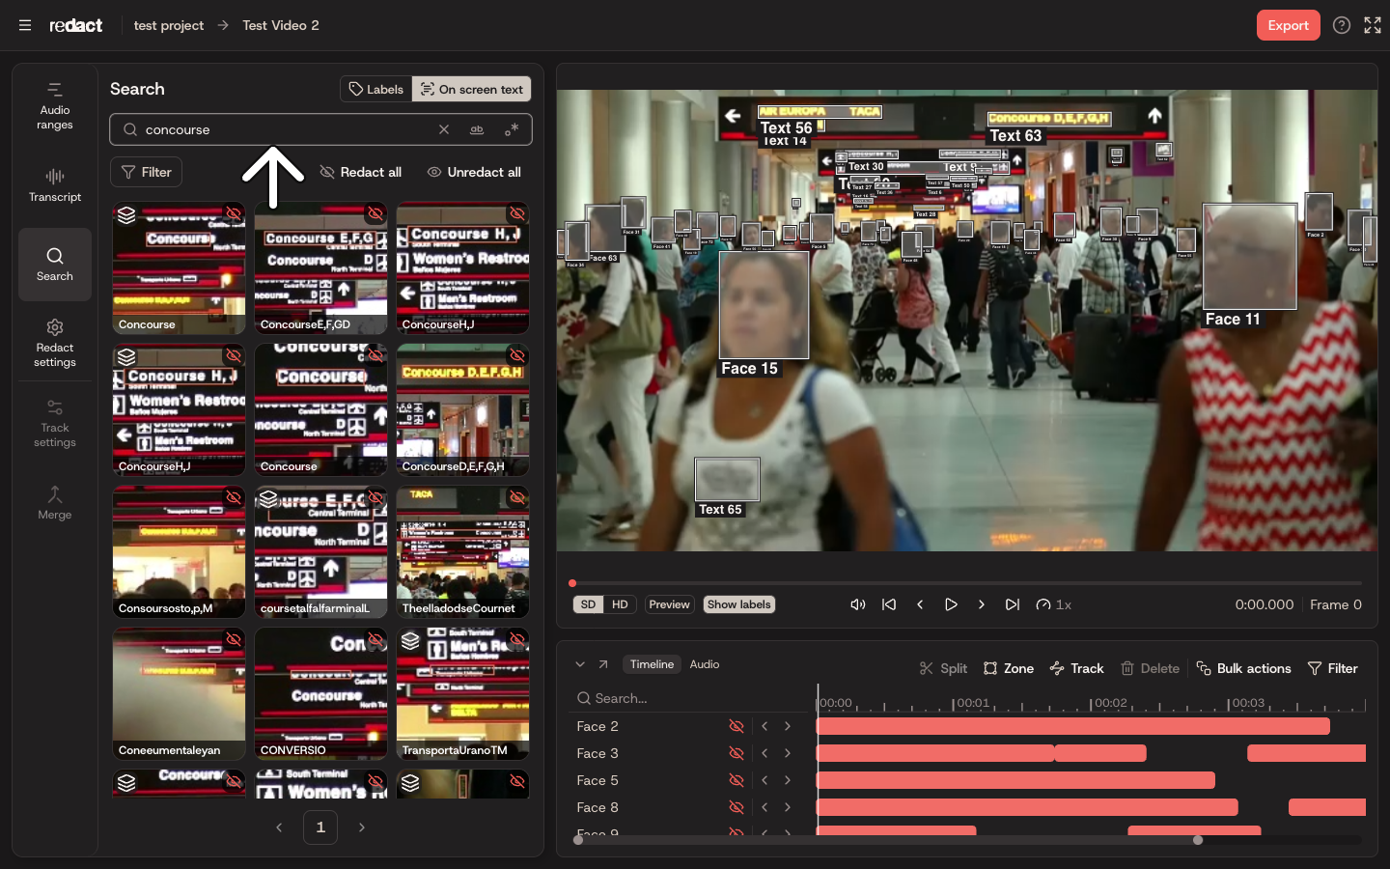Toggle redaction on the ConcourseE,F,GD thumbnail
The height and width of the screenshot is (869, 1390).
375,213
